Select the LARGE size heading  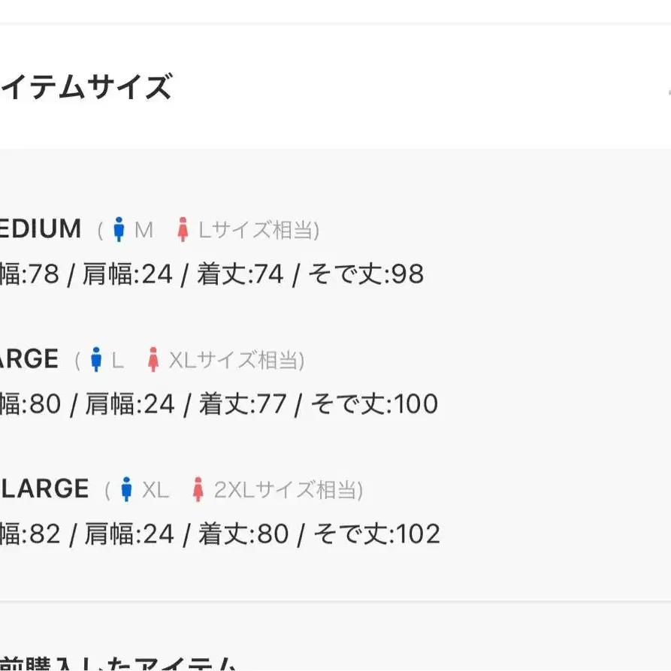(x=29, y=358)
